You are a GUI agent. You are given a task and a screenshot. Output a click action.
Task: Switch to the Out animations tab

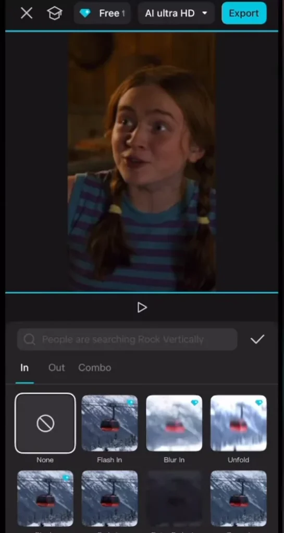point(56,368)
